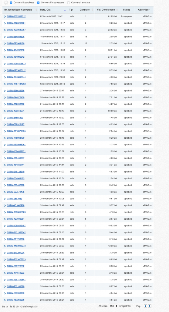Click the chevron icon beside CK7W-1605038061
The height and width of the screenshot is (312, 169).
click(5, 145)
